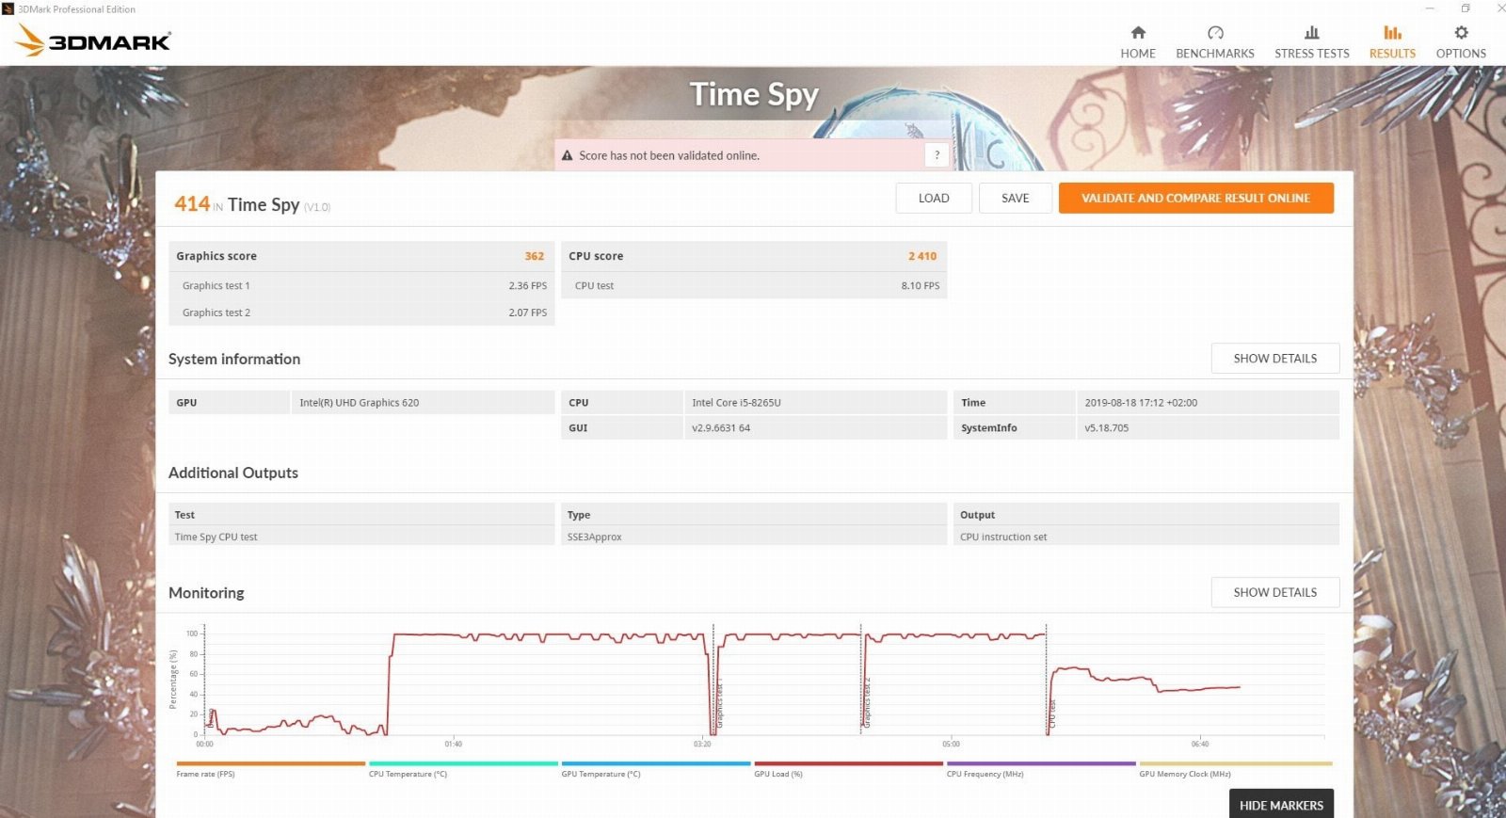Screen dimensions: 1506x818
Task: Click CPU test result 8.10 FPS
Action: pos(921,285)
